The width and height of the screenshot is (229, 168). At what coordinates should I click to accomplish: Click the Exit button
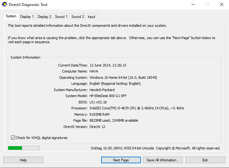(205, 160)
